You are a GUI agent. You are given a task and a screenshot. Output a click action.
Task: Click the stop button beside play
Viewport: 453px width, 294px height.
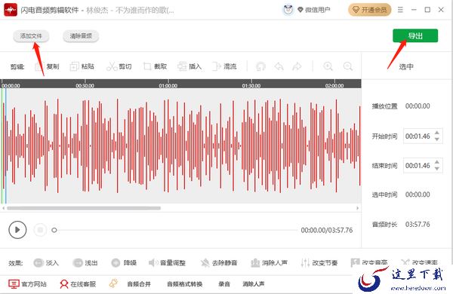coord(40,230)
